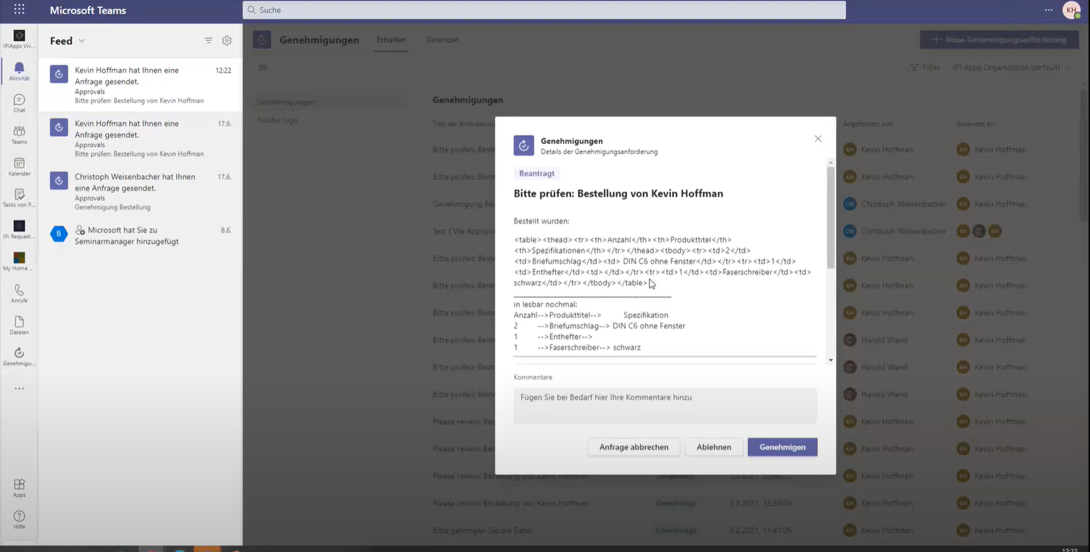Click the Kommentare text field
Screen dimensions: 1090x552
pyautogui.click(x=665, y=407)
